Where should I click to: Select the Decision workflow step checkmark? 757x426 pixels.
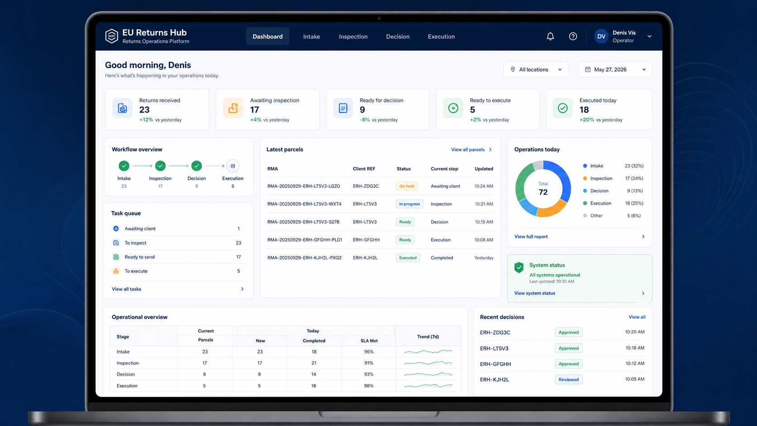point(196,166)
